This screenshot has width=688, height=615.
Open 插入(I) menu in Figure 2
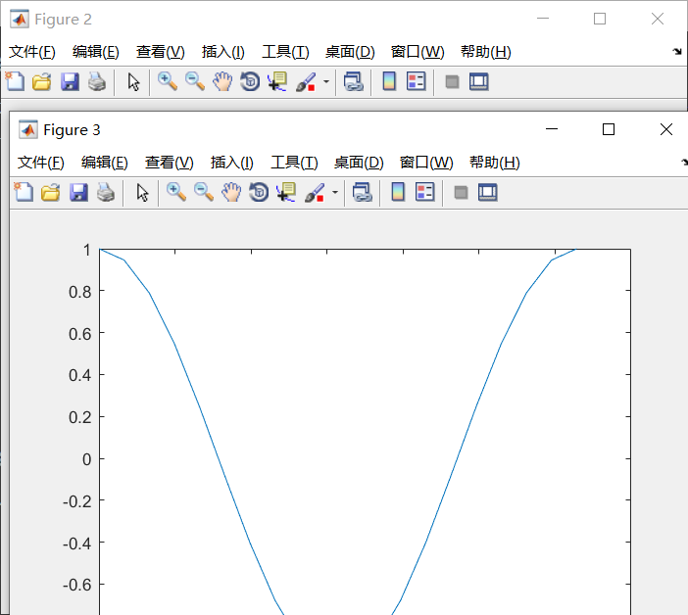click(x=222, y=52)
